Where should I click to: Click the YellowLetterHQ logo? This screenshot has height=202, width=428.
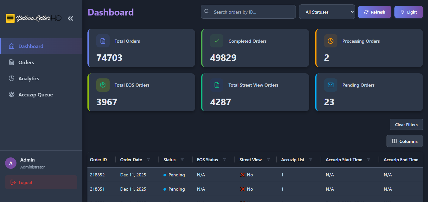[34, 18]
